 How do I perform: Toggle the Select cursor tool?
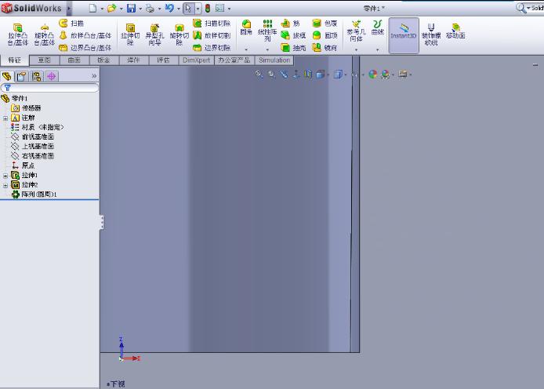click(x=188, y=9)
